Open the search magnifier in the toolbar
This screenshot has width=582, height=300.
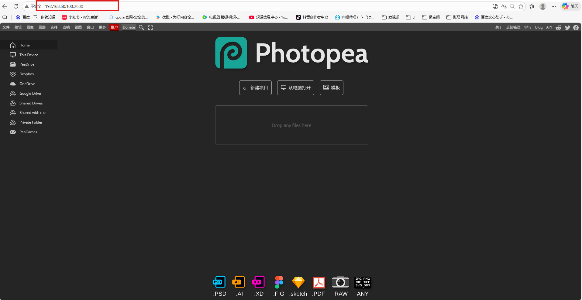141,27
